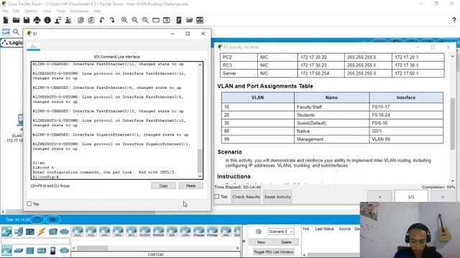Open the Scenario 0 dropdown
This screenshot has width=460, height=258.
tap(281, 231)
